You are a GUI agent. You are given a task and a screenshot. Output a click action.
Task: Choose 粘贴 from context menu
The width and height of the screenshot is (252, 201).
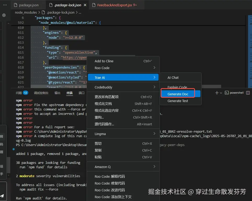(123, 157)
